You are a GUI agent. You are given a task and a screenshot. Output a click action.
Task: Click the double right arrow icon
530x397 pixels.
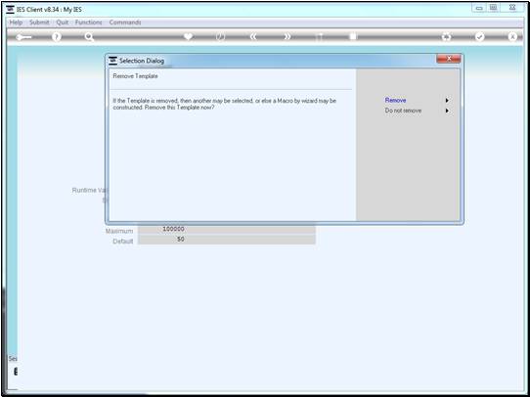pos(287,37)
